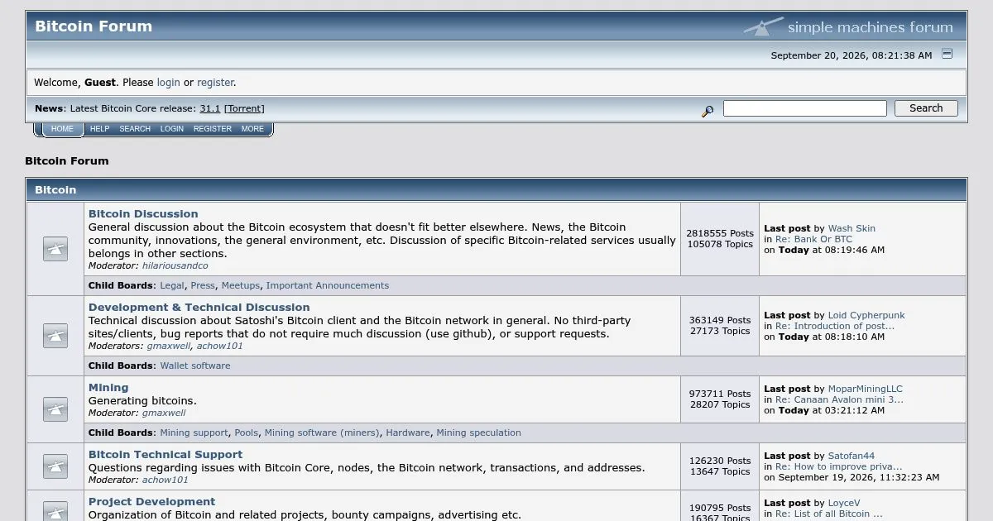The height and width of the screenshot is (521, 993).
Task: Open last post Re: Bank Or BTC
Action: (813, 239)
